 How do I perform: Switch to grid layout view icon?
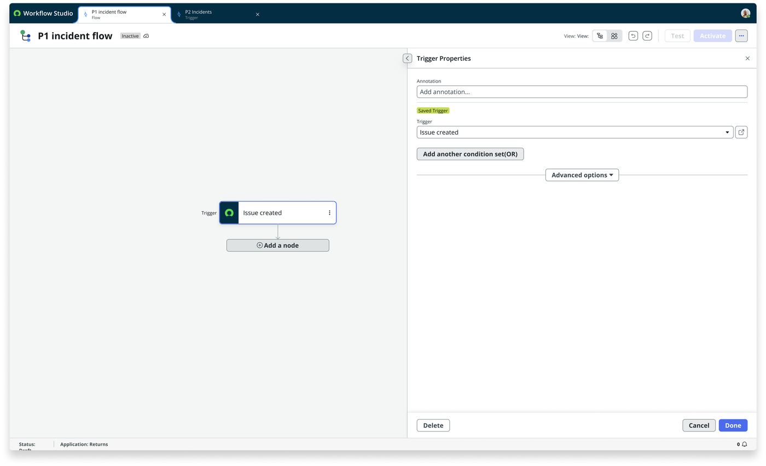point(614,36)
